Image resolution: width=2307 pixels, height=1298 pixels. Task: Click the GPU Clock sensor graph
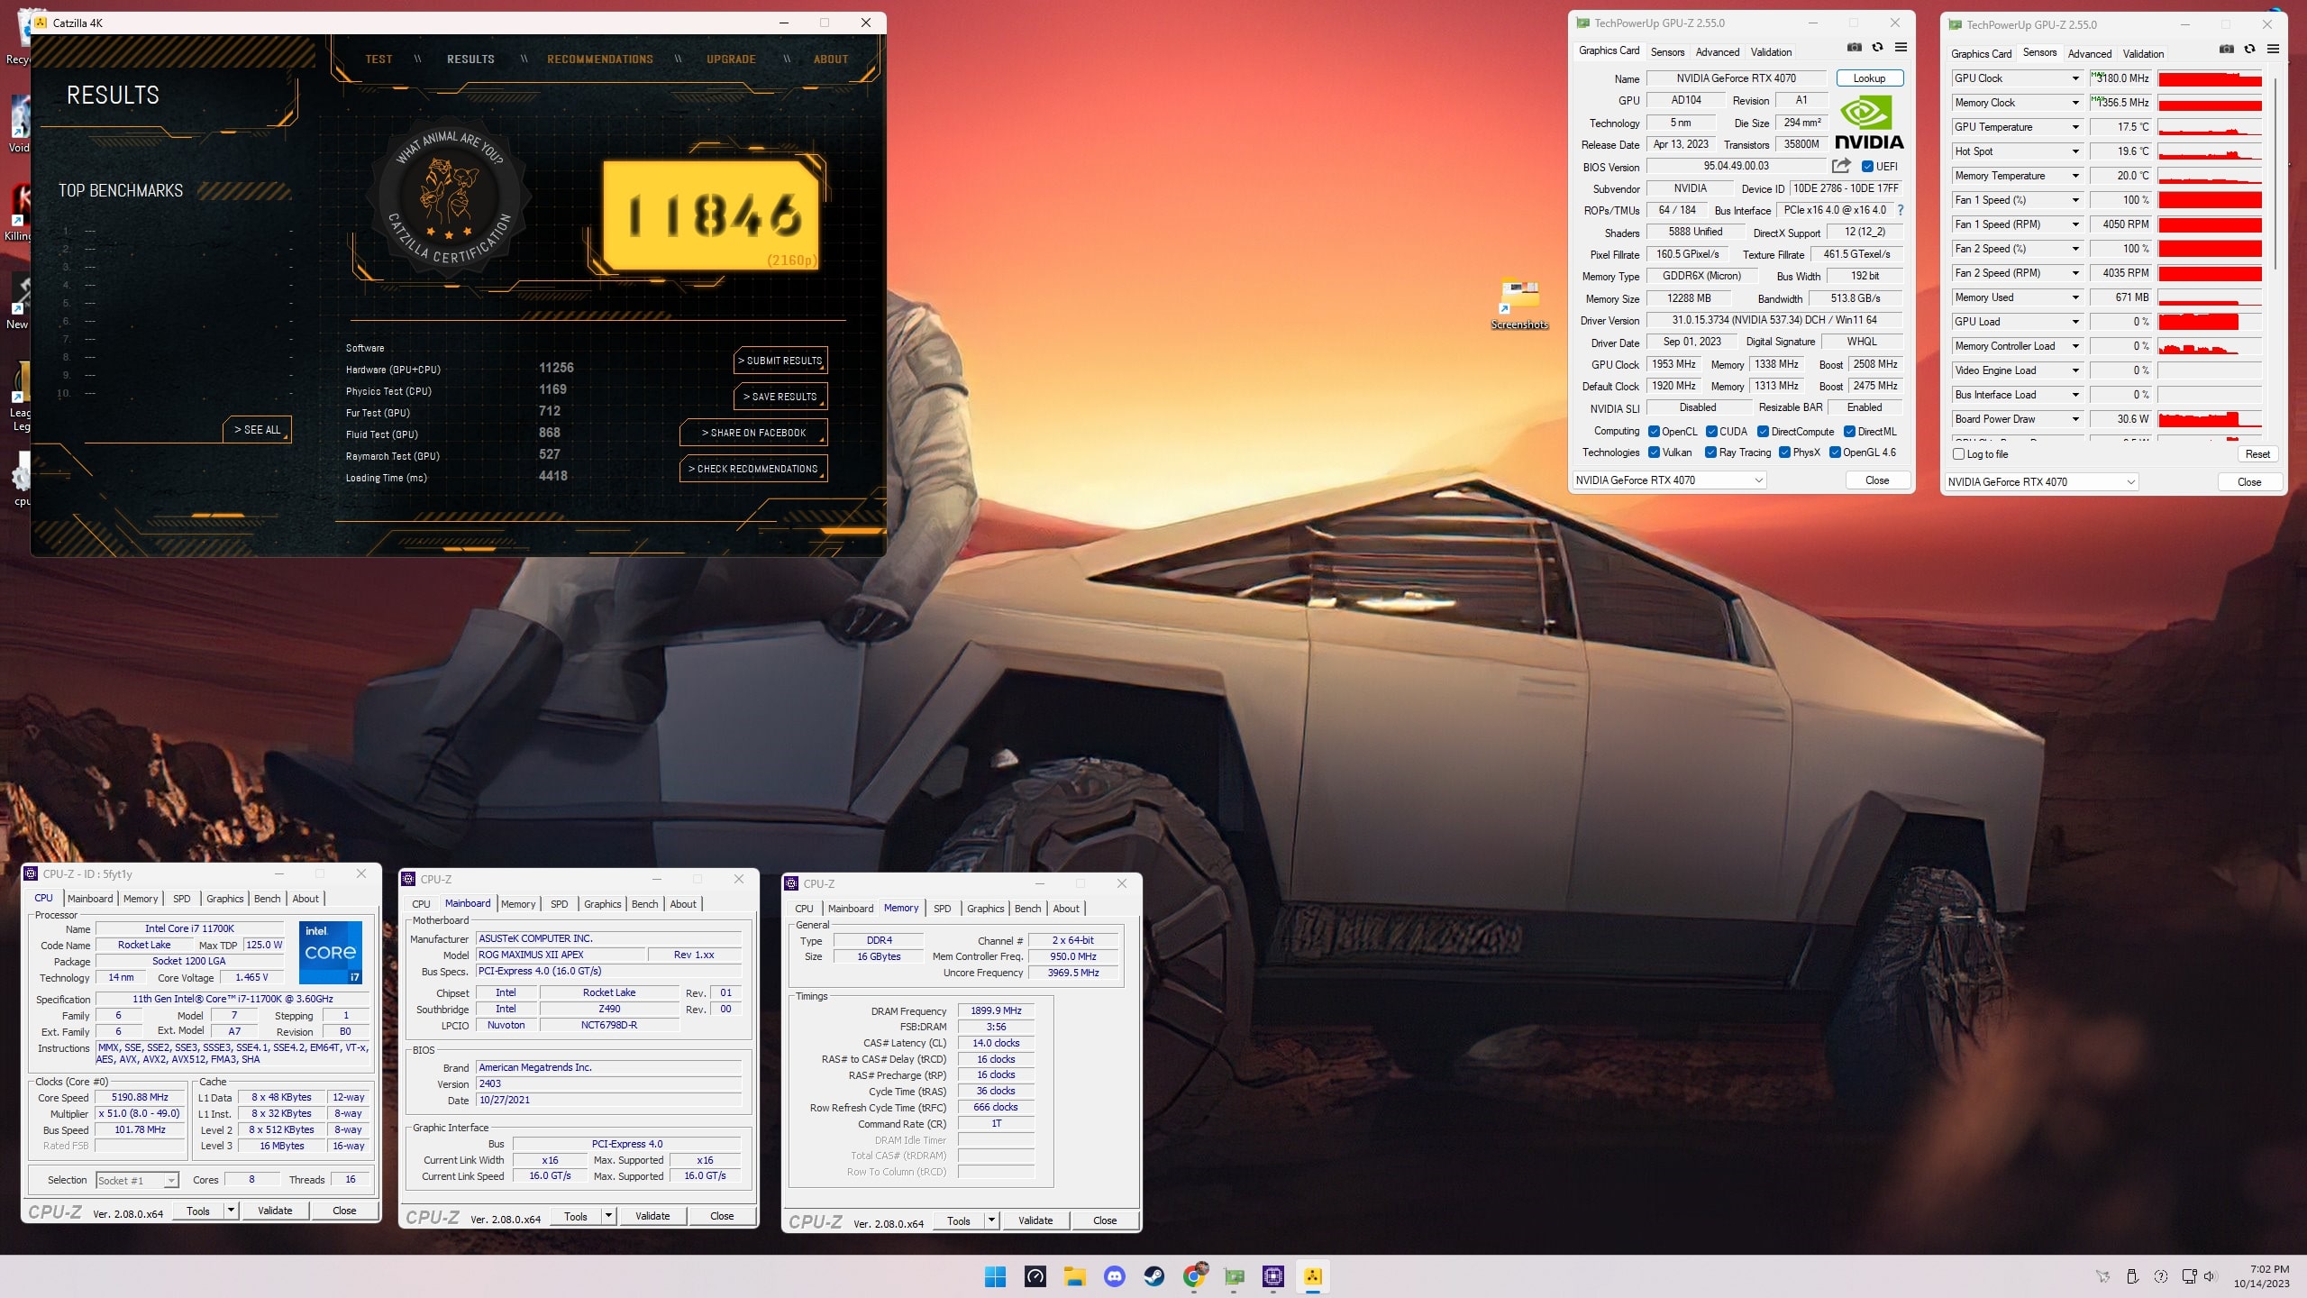pos(2210,78)
